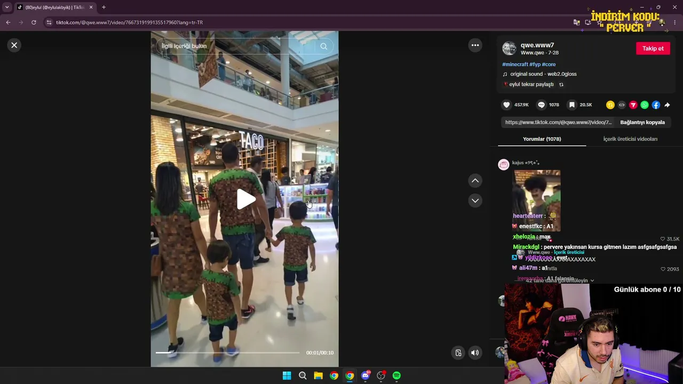Share the video to WhatsApp
The width and height of the screenshot is (683, 384).
pyautogui.click(x=645, y=105)
